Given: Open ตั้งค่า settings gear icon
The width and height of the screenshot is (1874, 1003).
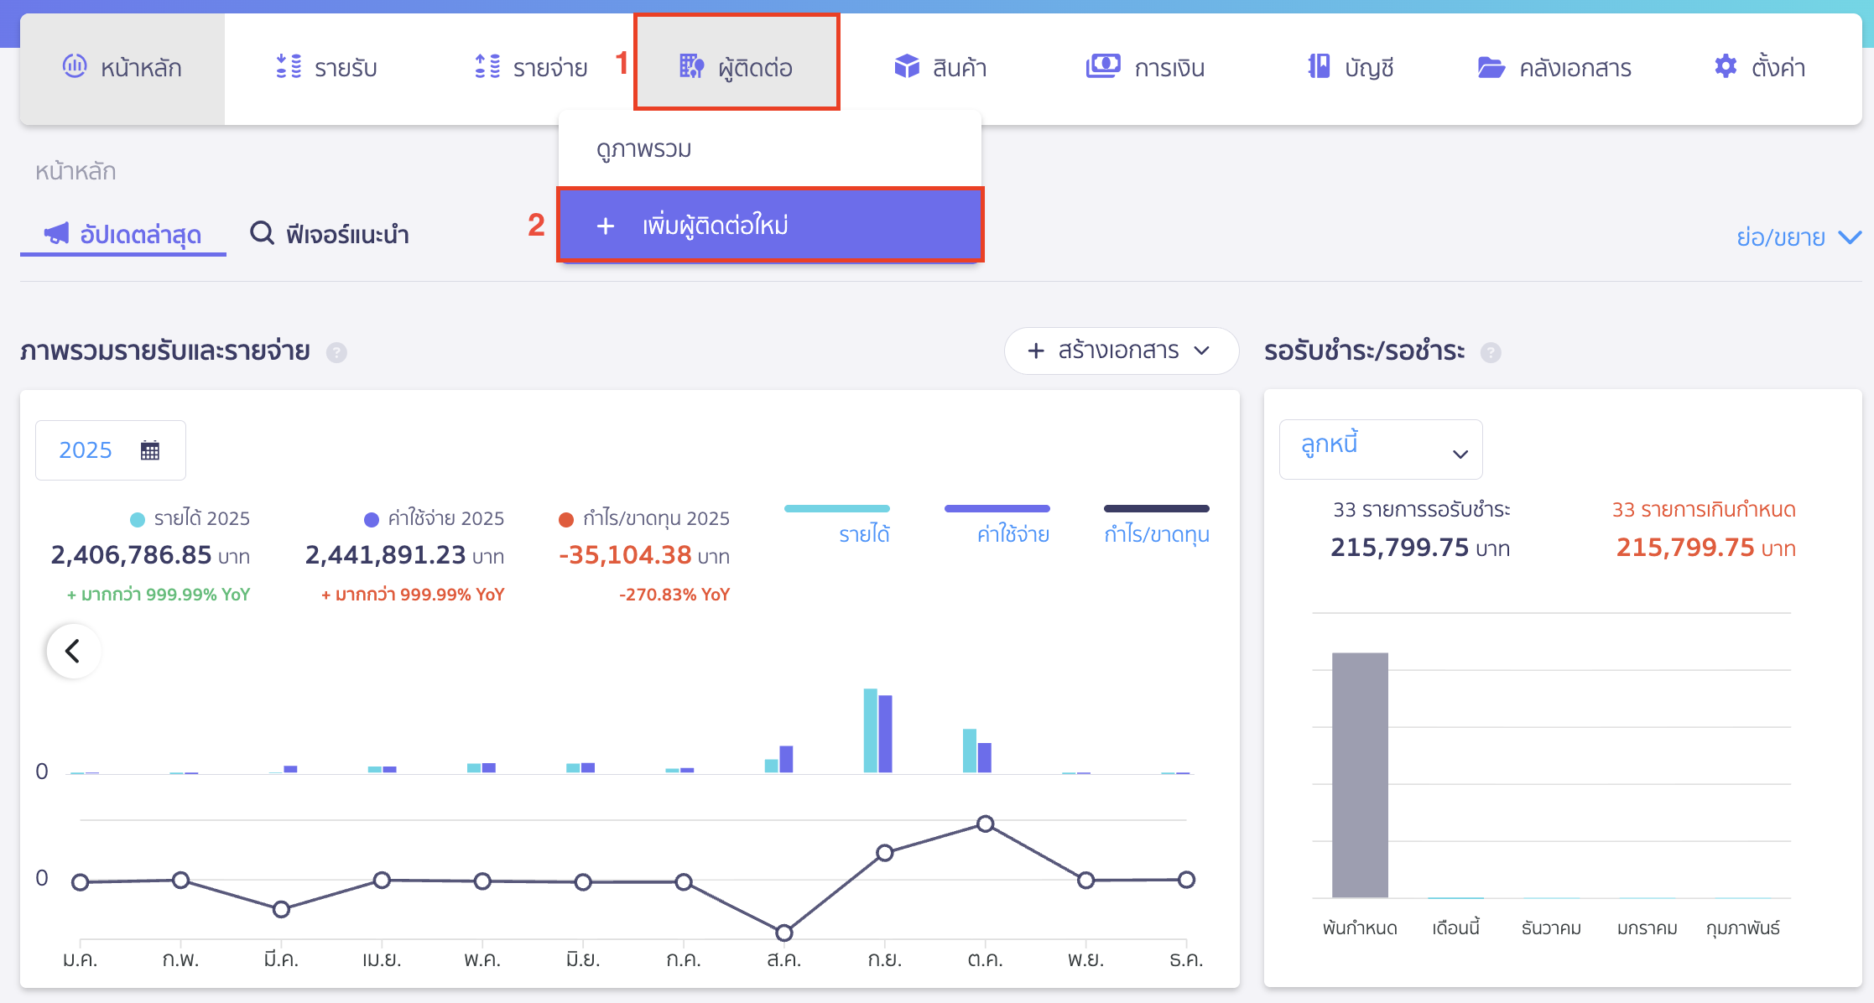Looking at the screenshot, I should click(x=1725, y=67).
